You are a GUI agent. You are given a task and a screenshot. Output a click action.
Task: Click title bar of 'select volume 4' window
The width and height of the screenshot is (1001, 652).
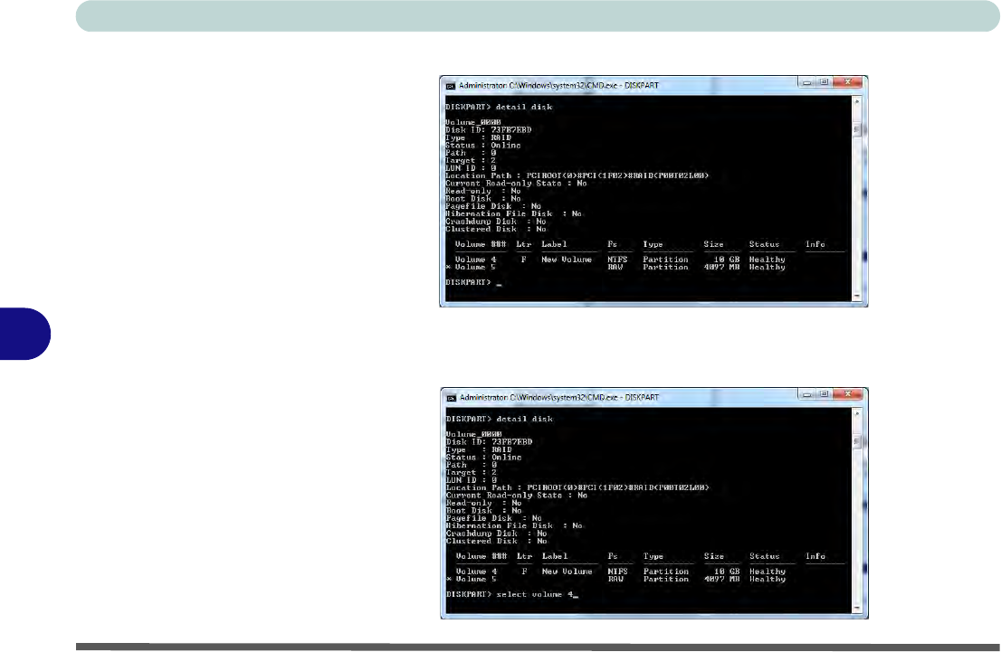pyautogui.click(x=634, y=396)
